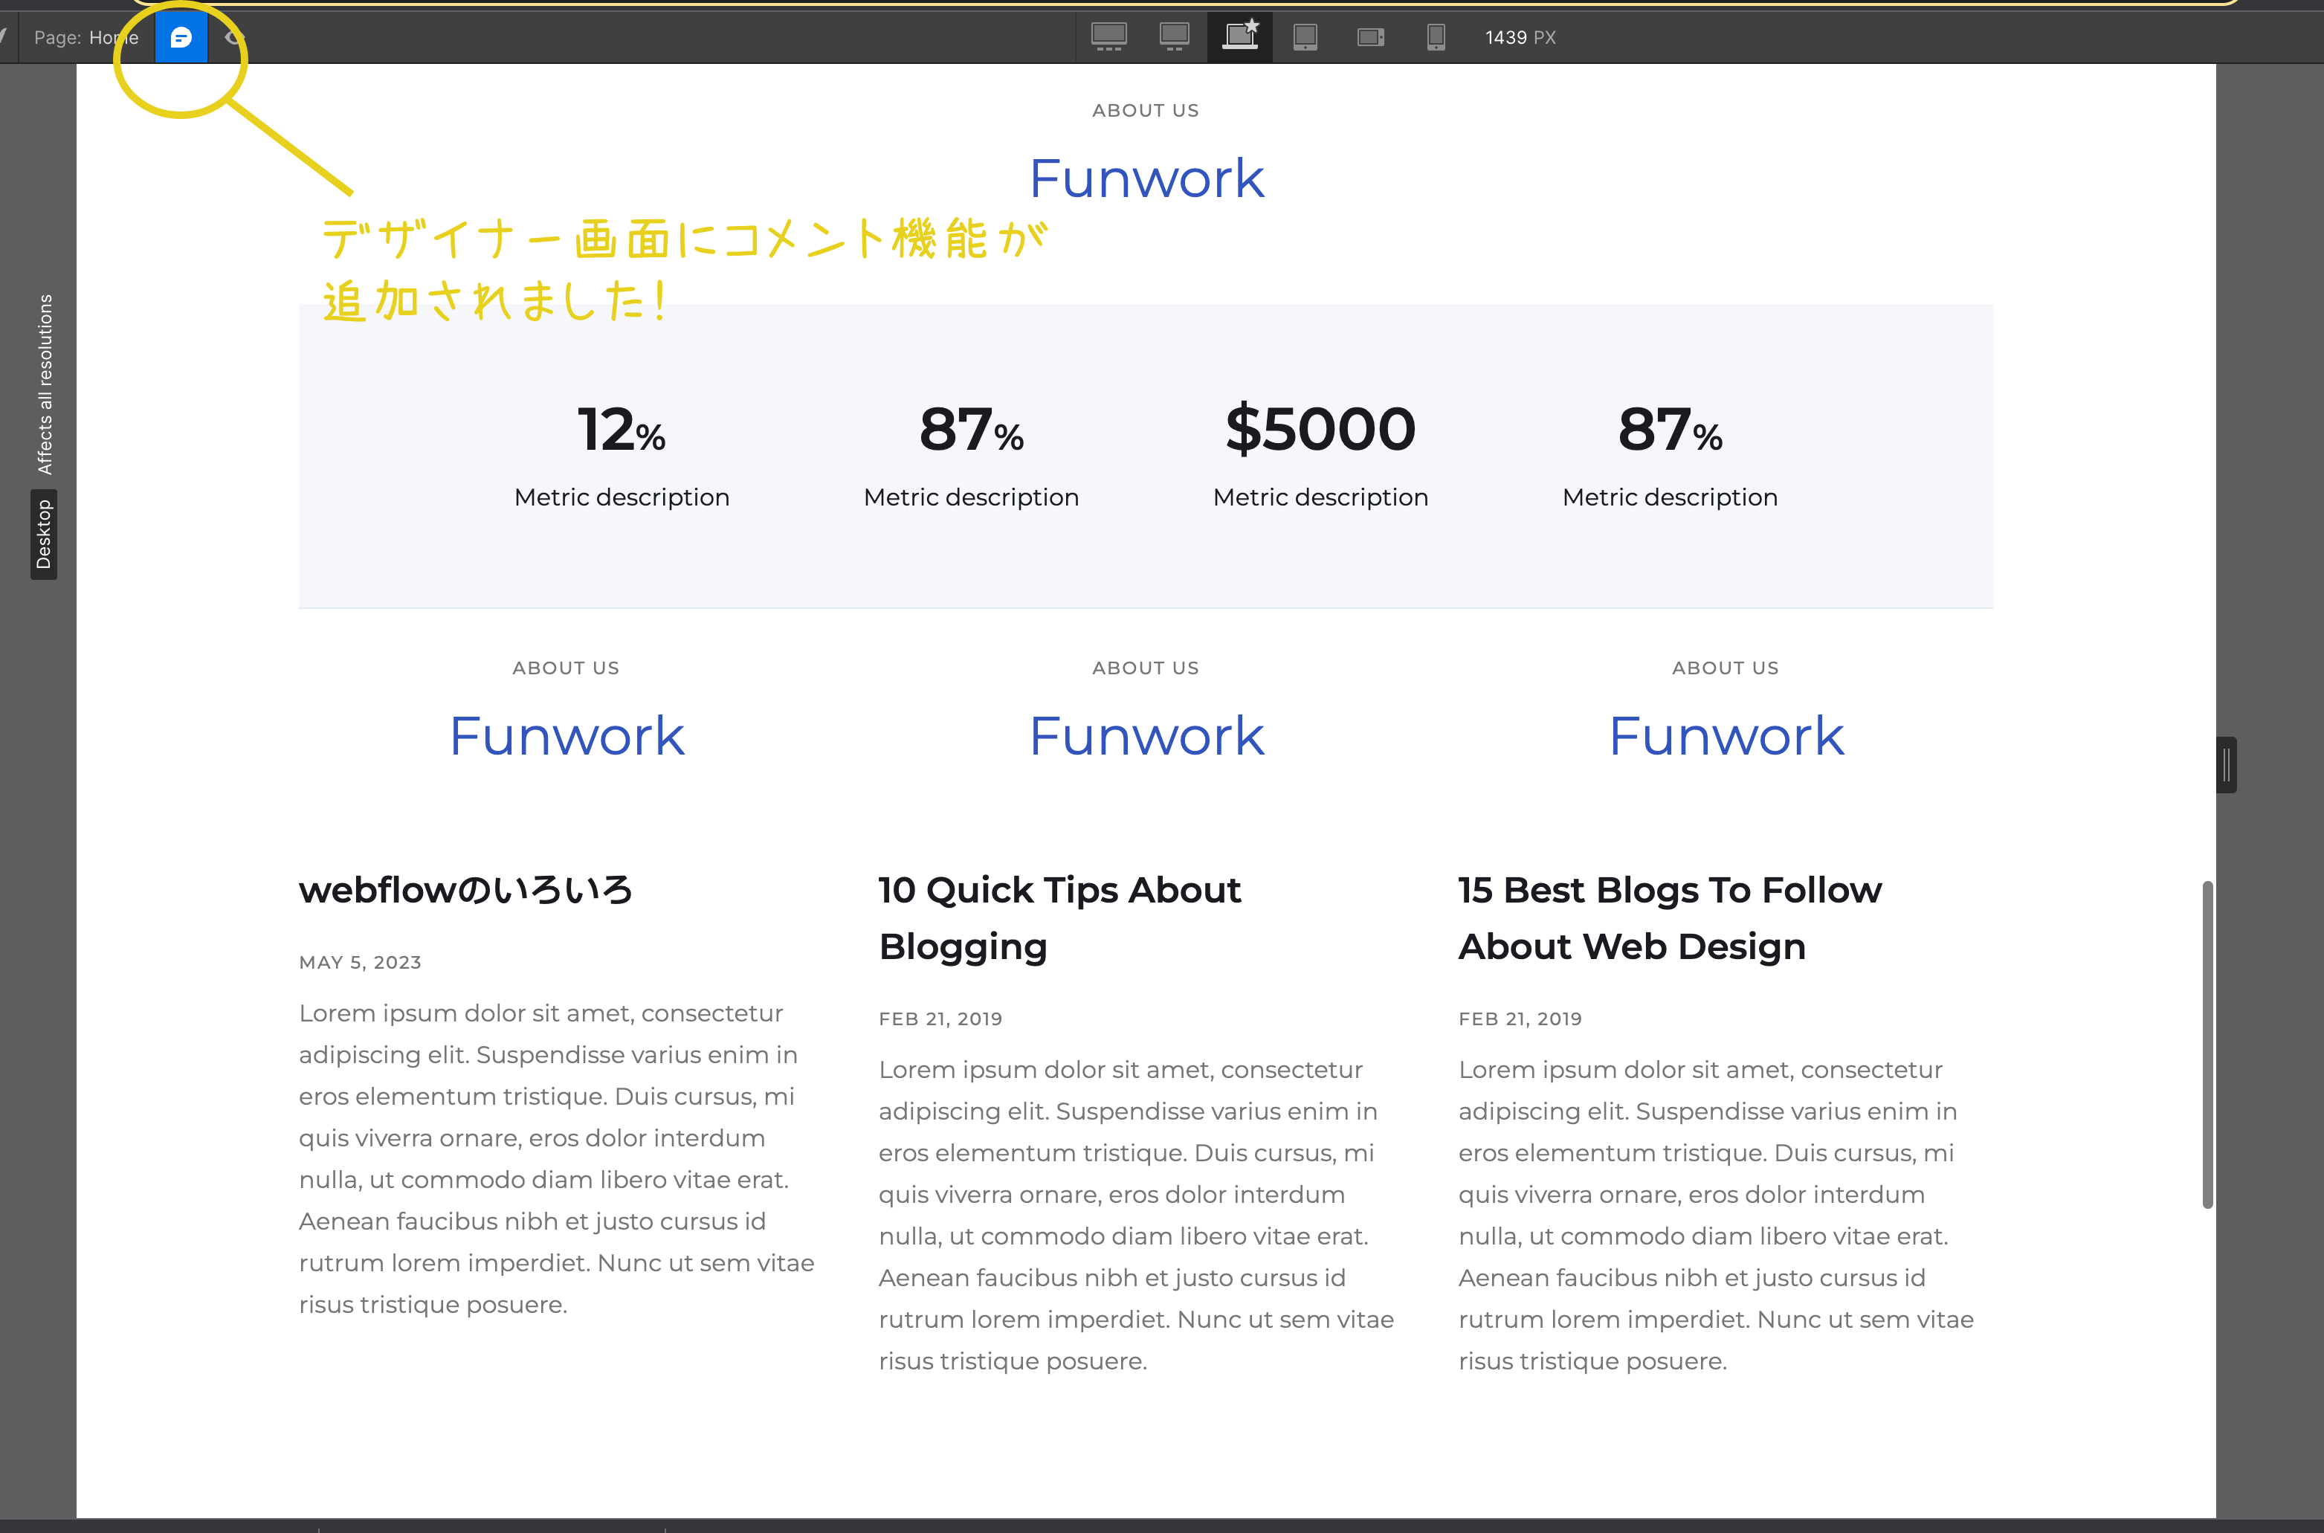Click the canvas vertical scrollbar thumb
The width and height of the screenshot is (2324, 1533).
pyautogui.click(x=2207, y=1044)
